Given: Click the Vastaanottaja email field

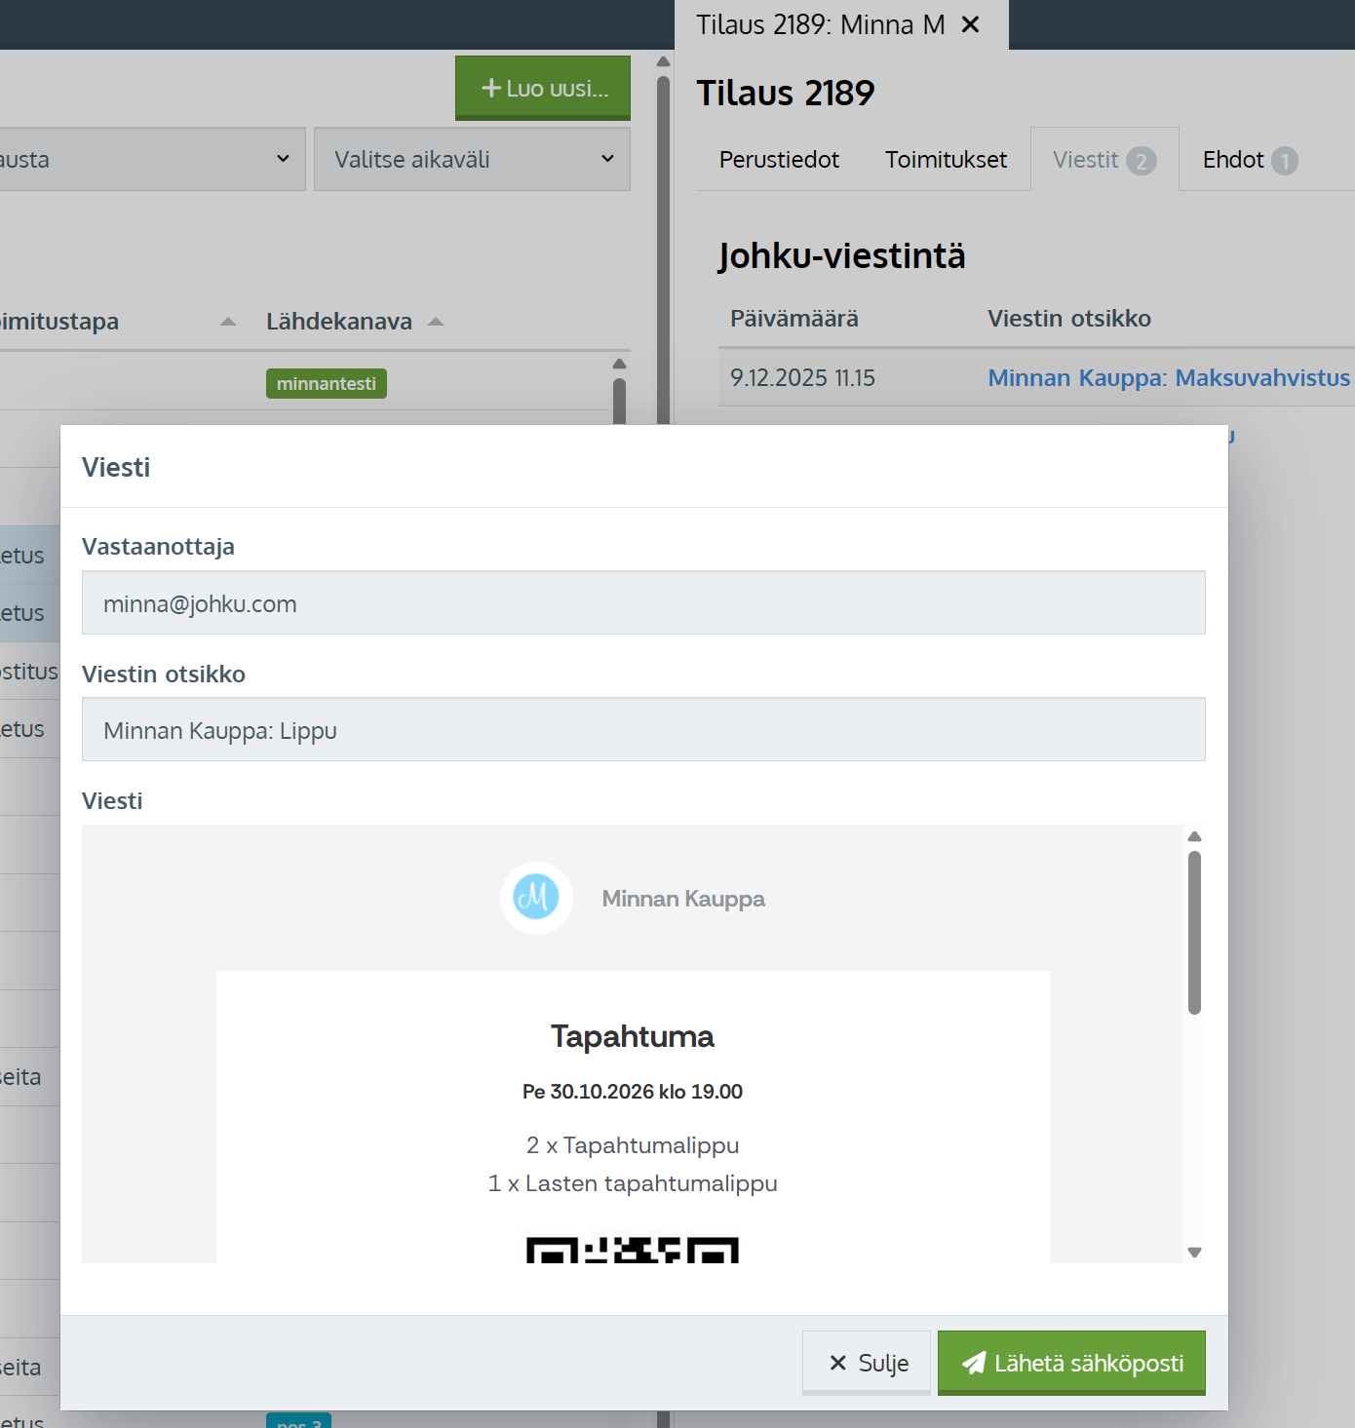Looking at the screenshot, I should (x=642, y=603).
